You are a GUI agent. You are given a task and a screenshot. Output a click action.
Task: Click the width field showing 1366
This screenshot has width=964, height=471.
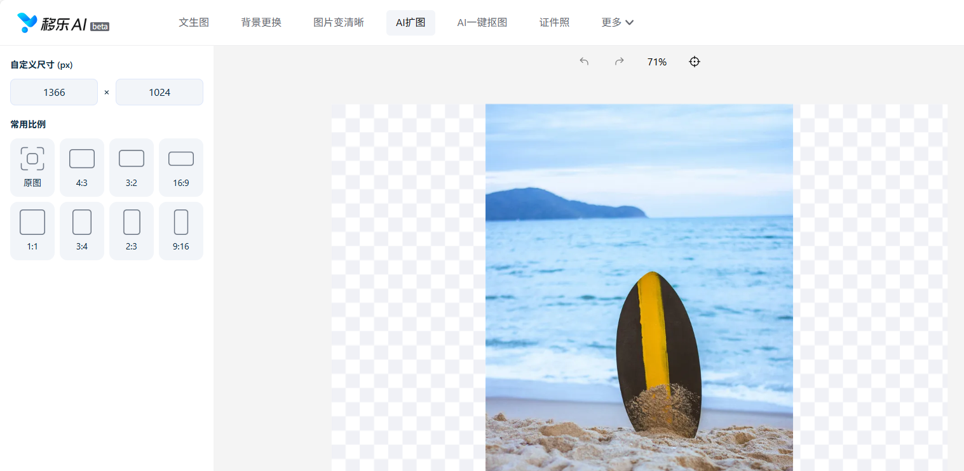(x=54, y=92)
